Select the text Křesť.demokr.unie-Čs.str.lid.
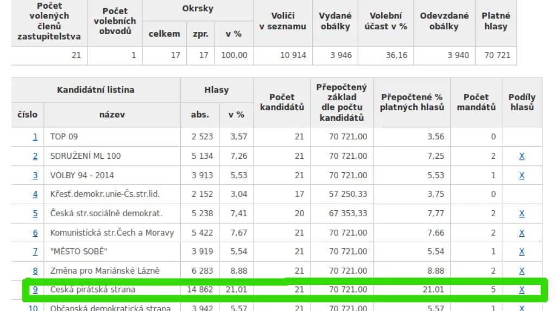The image size is (556, 311). (x=105, y=195)
